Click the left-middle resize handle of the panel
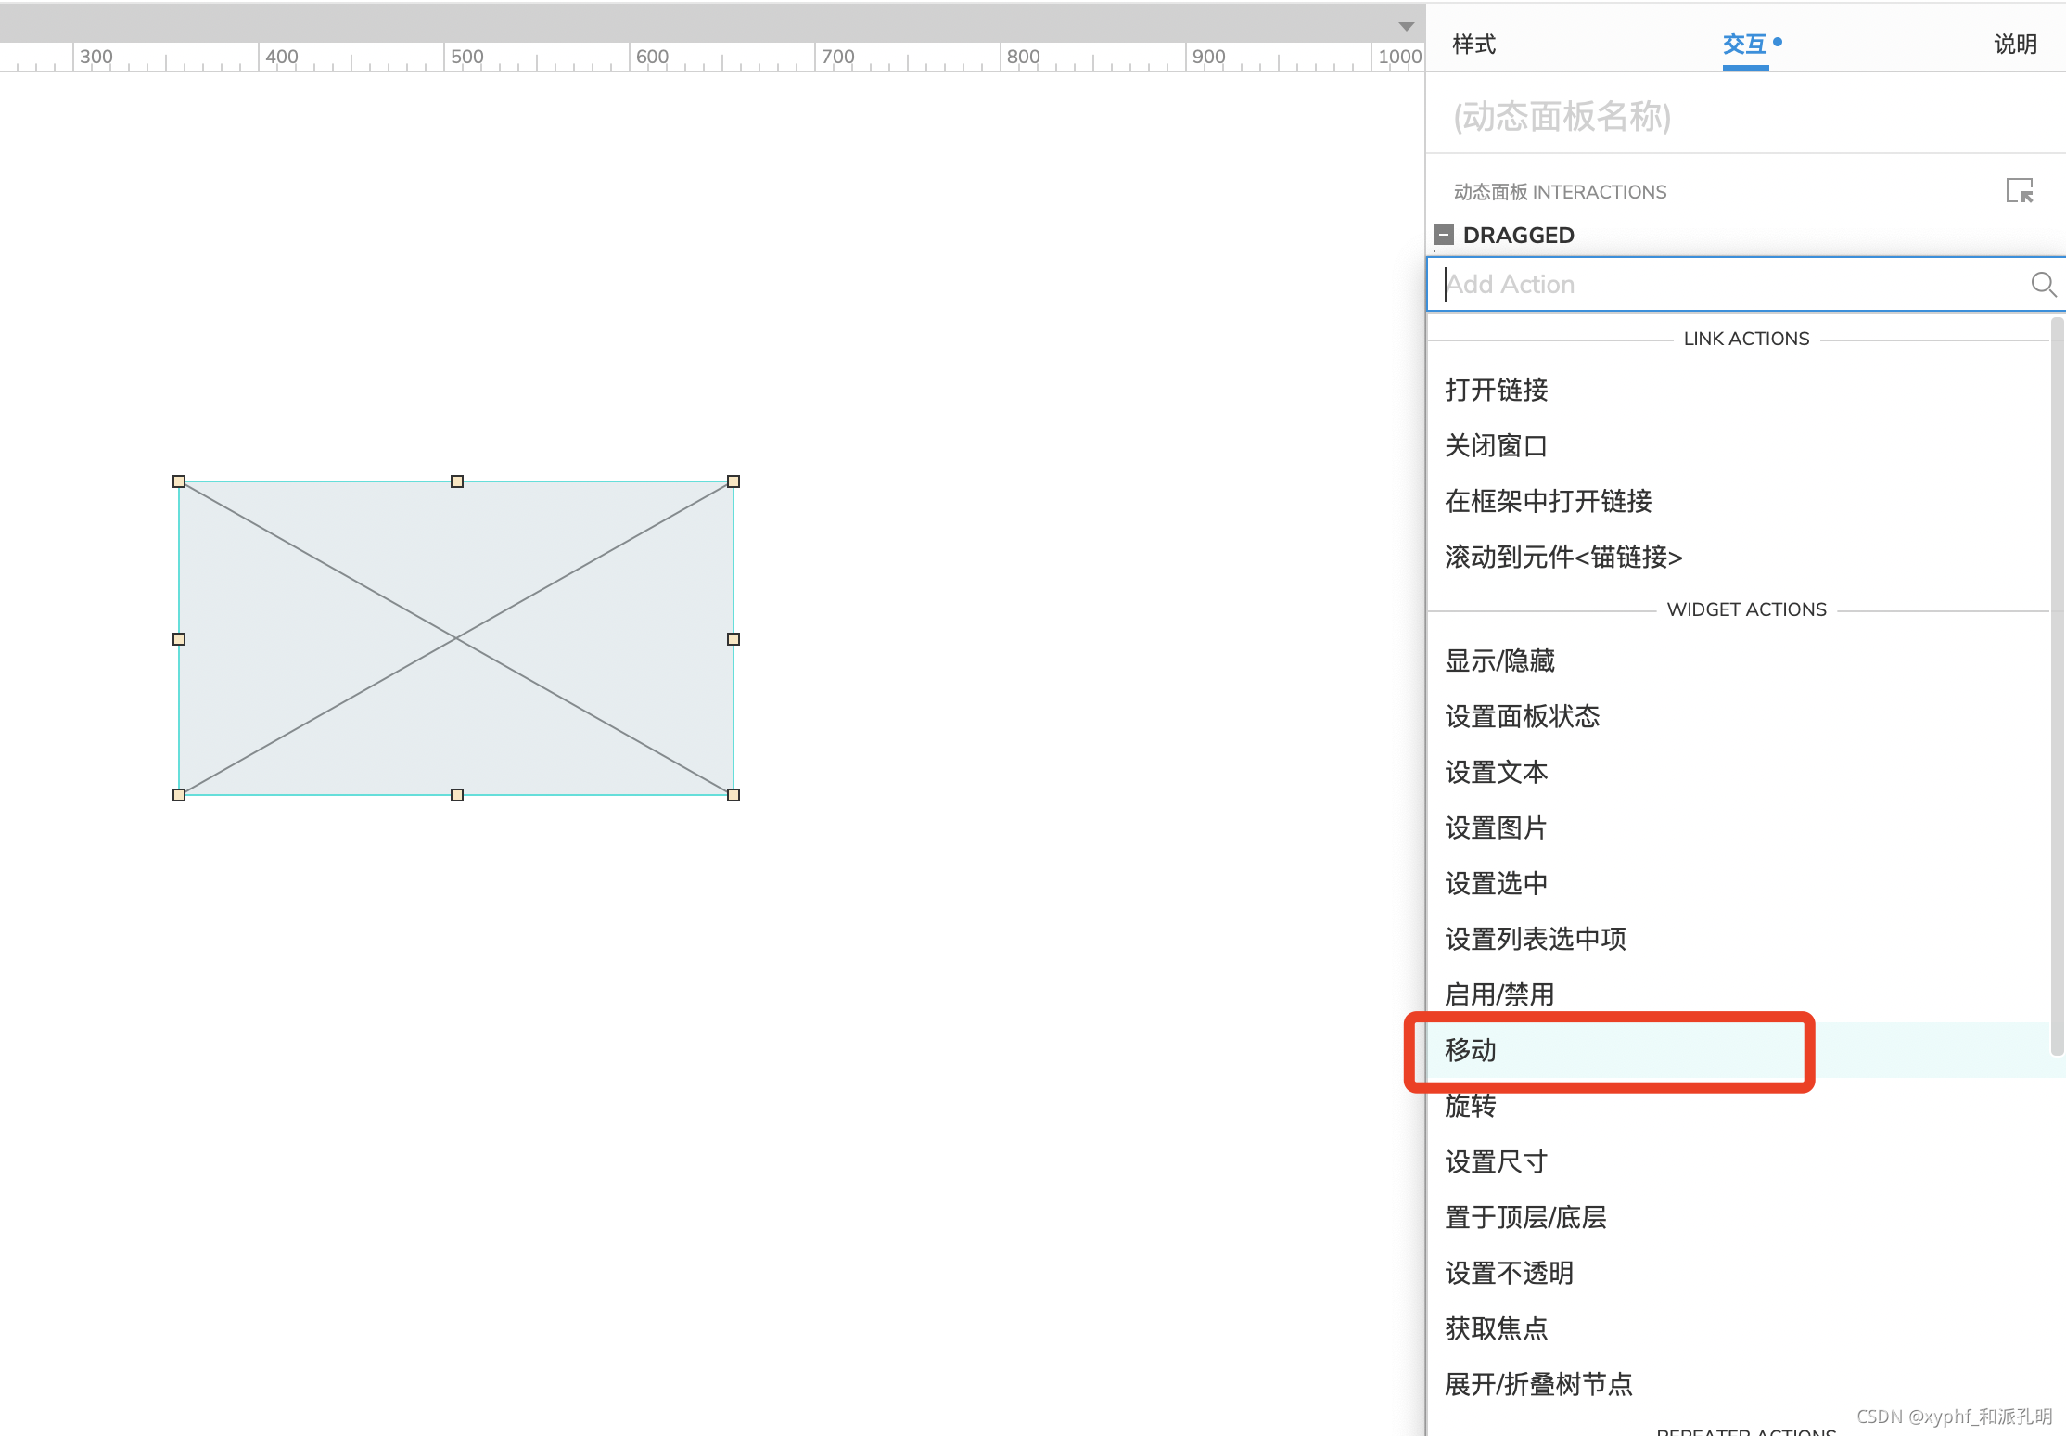 pyautogui.click(x=179, y=639)
